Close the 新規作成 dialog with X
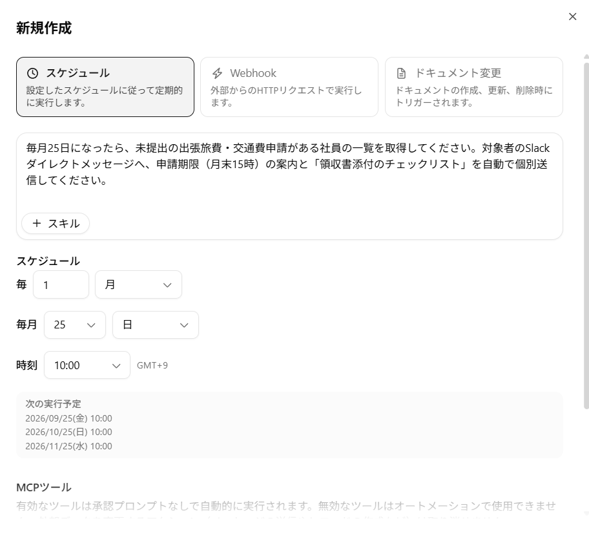This screenshot has height=534, width=589. click(x=572, y=17)
